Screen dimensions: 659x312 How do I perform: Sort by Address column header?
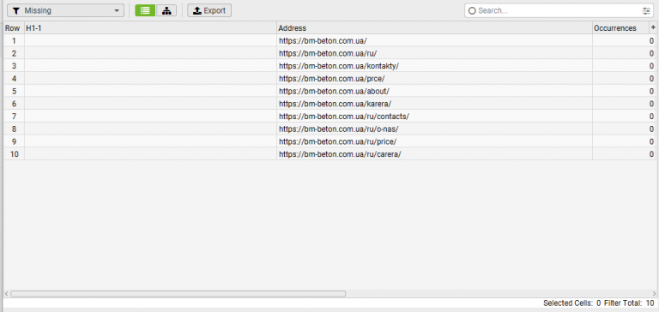pyautogui.click(x=434, y=28)
